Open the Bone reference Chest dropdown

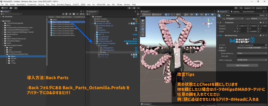[252, 53]
